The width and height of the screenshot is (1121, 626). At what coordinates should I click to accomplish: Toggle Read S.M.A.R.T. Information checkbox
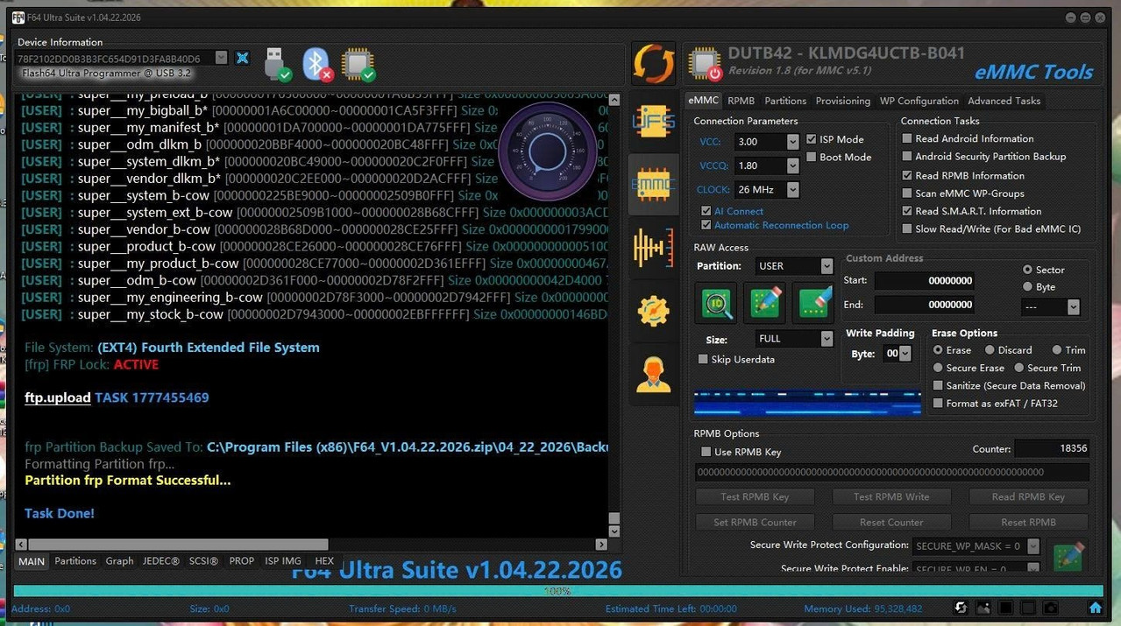click(x=907, y=211)
